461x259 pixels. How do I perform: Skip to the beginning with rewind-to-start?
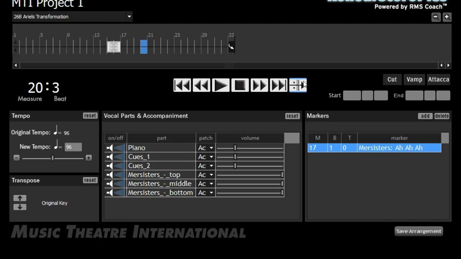coord(182,85)
